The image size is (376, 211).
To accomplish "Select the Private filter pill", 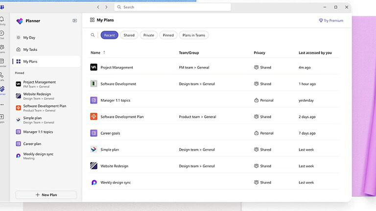I will pyautogui.click(x=149, y=35).
